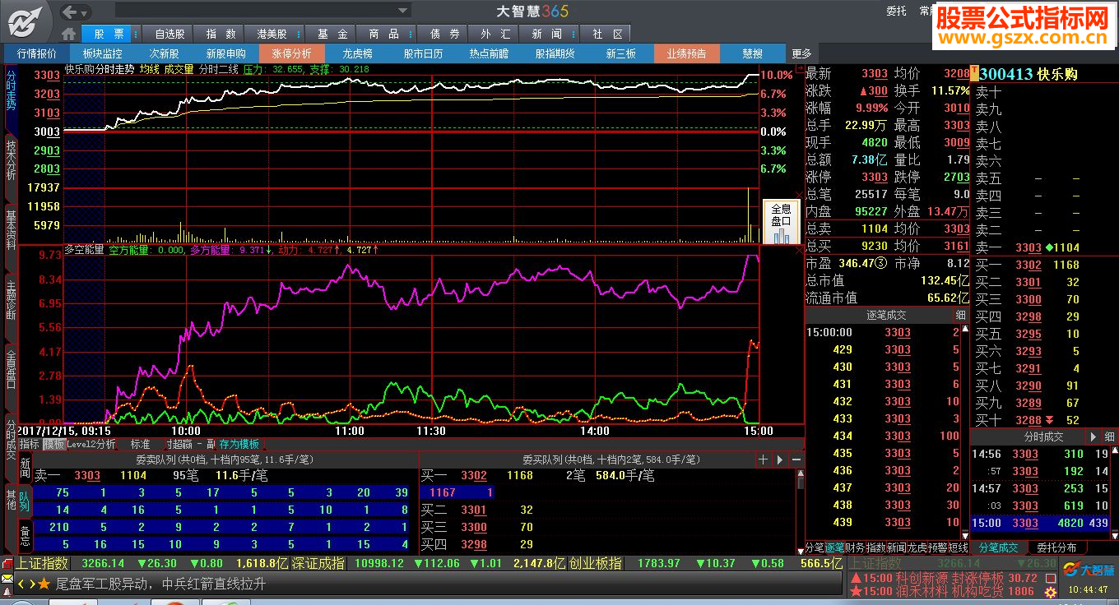Click the 委托 button in title bar
The width and height of the screenshot is (1119, 605).
[896, 11]
